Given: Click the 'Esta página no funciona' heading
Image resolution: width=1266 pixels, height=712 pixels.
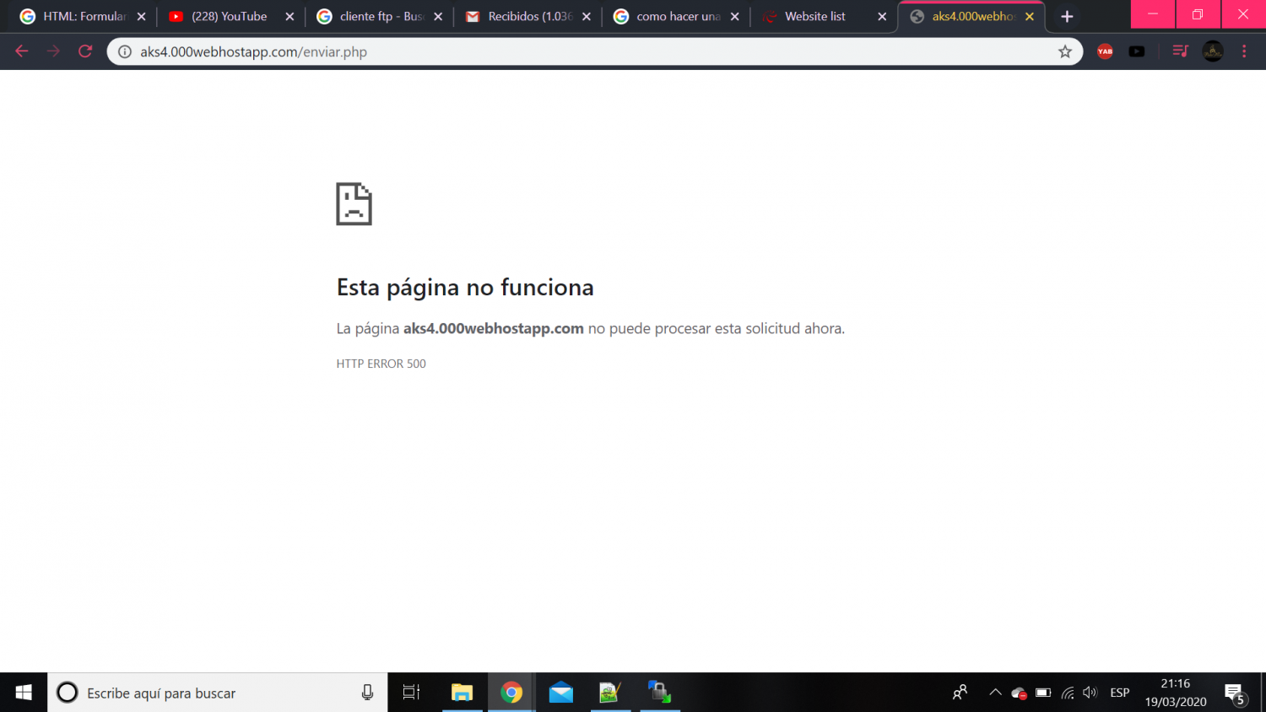Looking at the screenshot, I should pos(465,288).
